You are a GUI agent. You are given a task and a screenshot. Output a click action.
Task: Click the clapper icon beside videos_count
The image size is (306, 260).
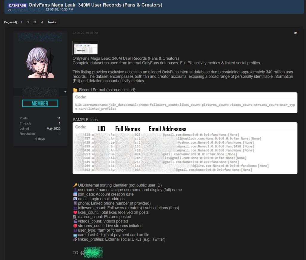tap(75, 221)
